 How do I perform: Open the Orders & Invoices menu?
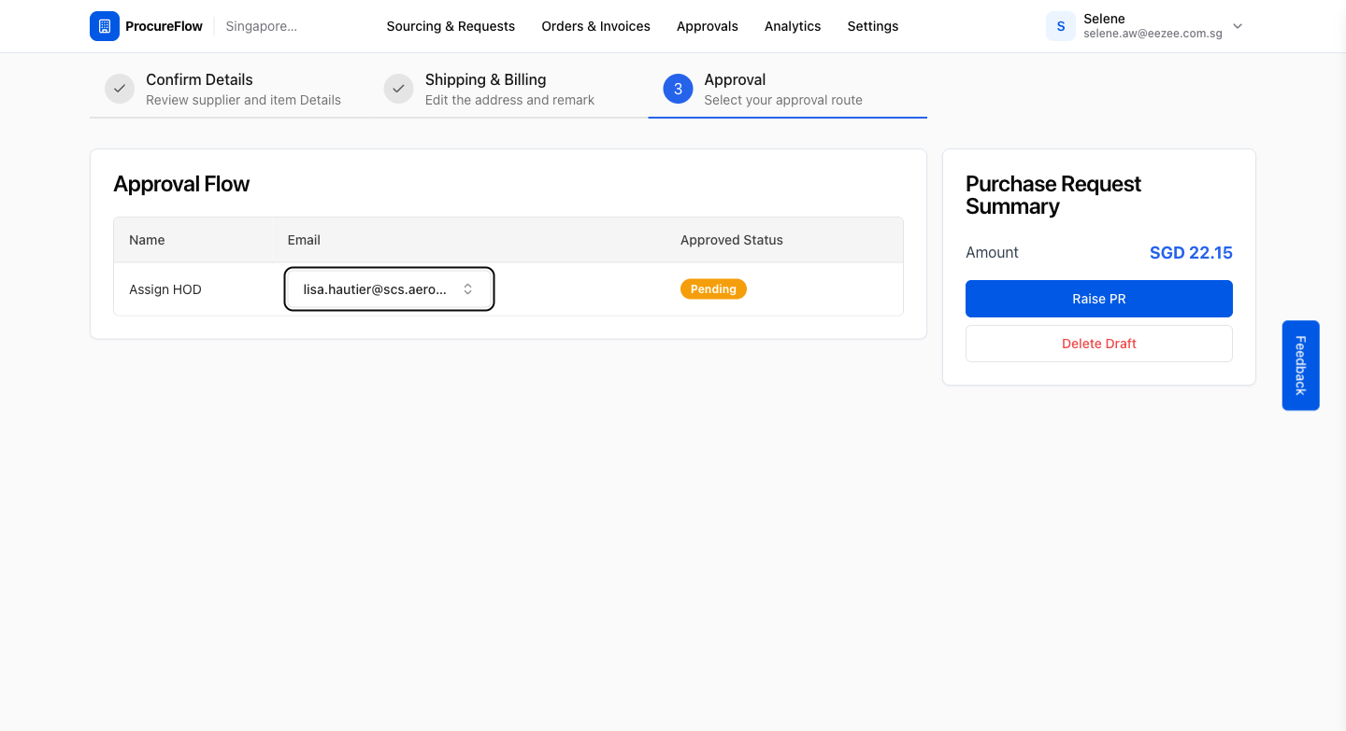click(x=595, y=26)
